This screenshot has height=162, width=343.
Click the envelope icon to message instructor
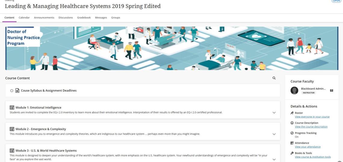(331, 90)
